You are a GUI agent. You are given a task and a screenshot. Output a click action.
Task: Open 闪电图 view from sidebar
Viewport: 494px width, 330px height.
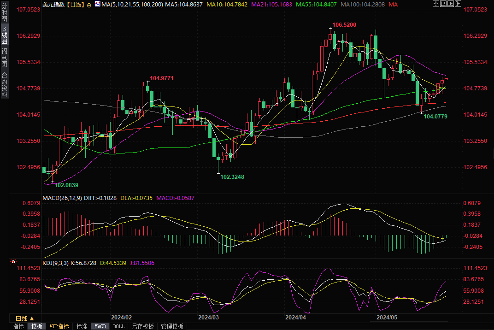[x=4, y=57]
